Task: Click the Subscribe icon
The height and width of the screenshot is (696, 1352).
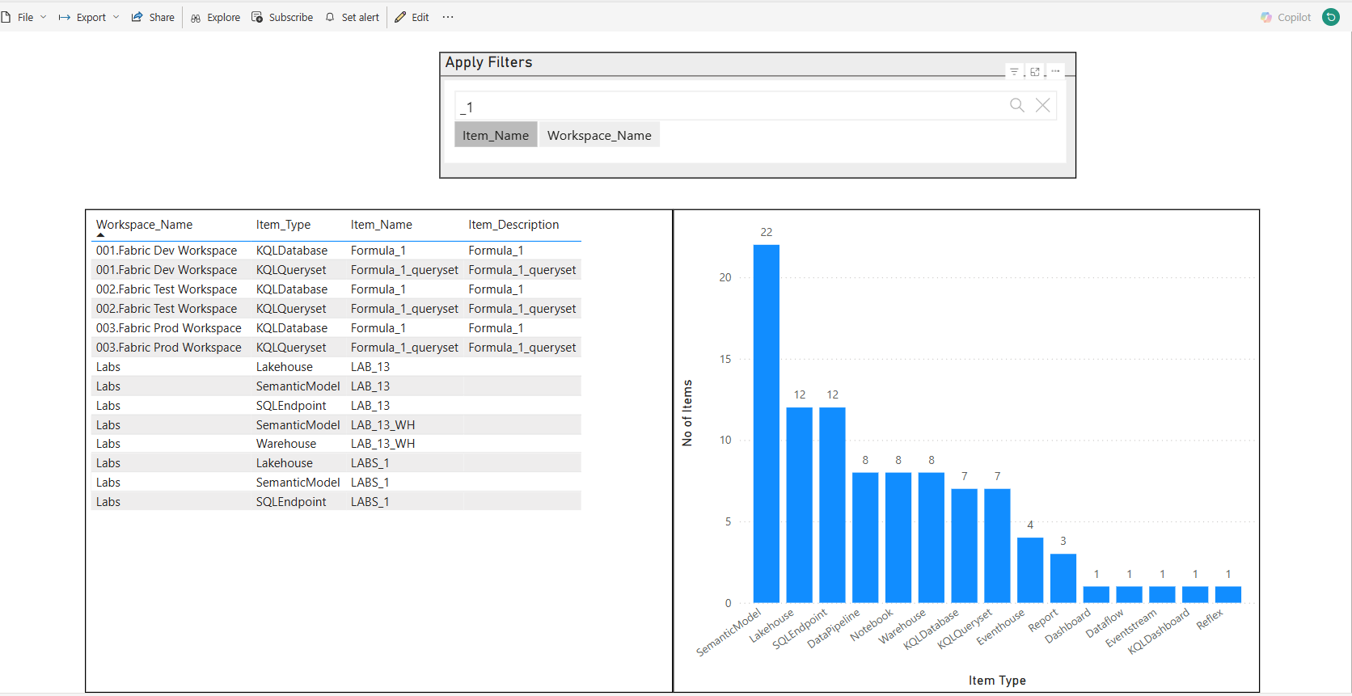Action: (257, 17)
